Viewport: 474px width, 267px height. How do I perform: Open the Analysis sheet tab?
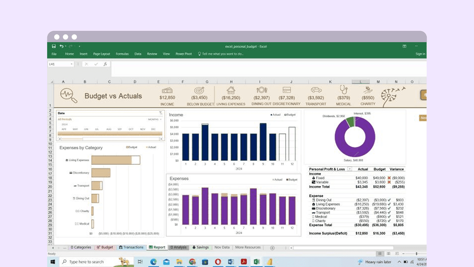pos(179,247)
